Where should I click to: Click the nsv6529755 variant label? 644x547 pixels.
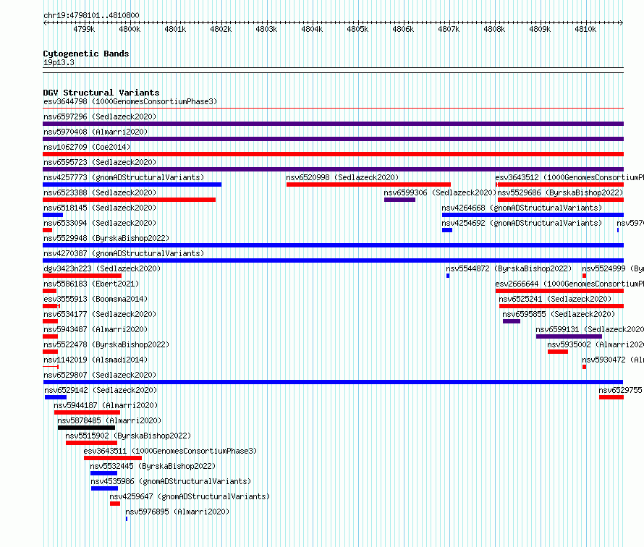coord(621,390)
